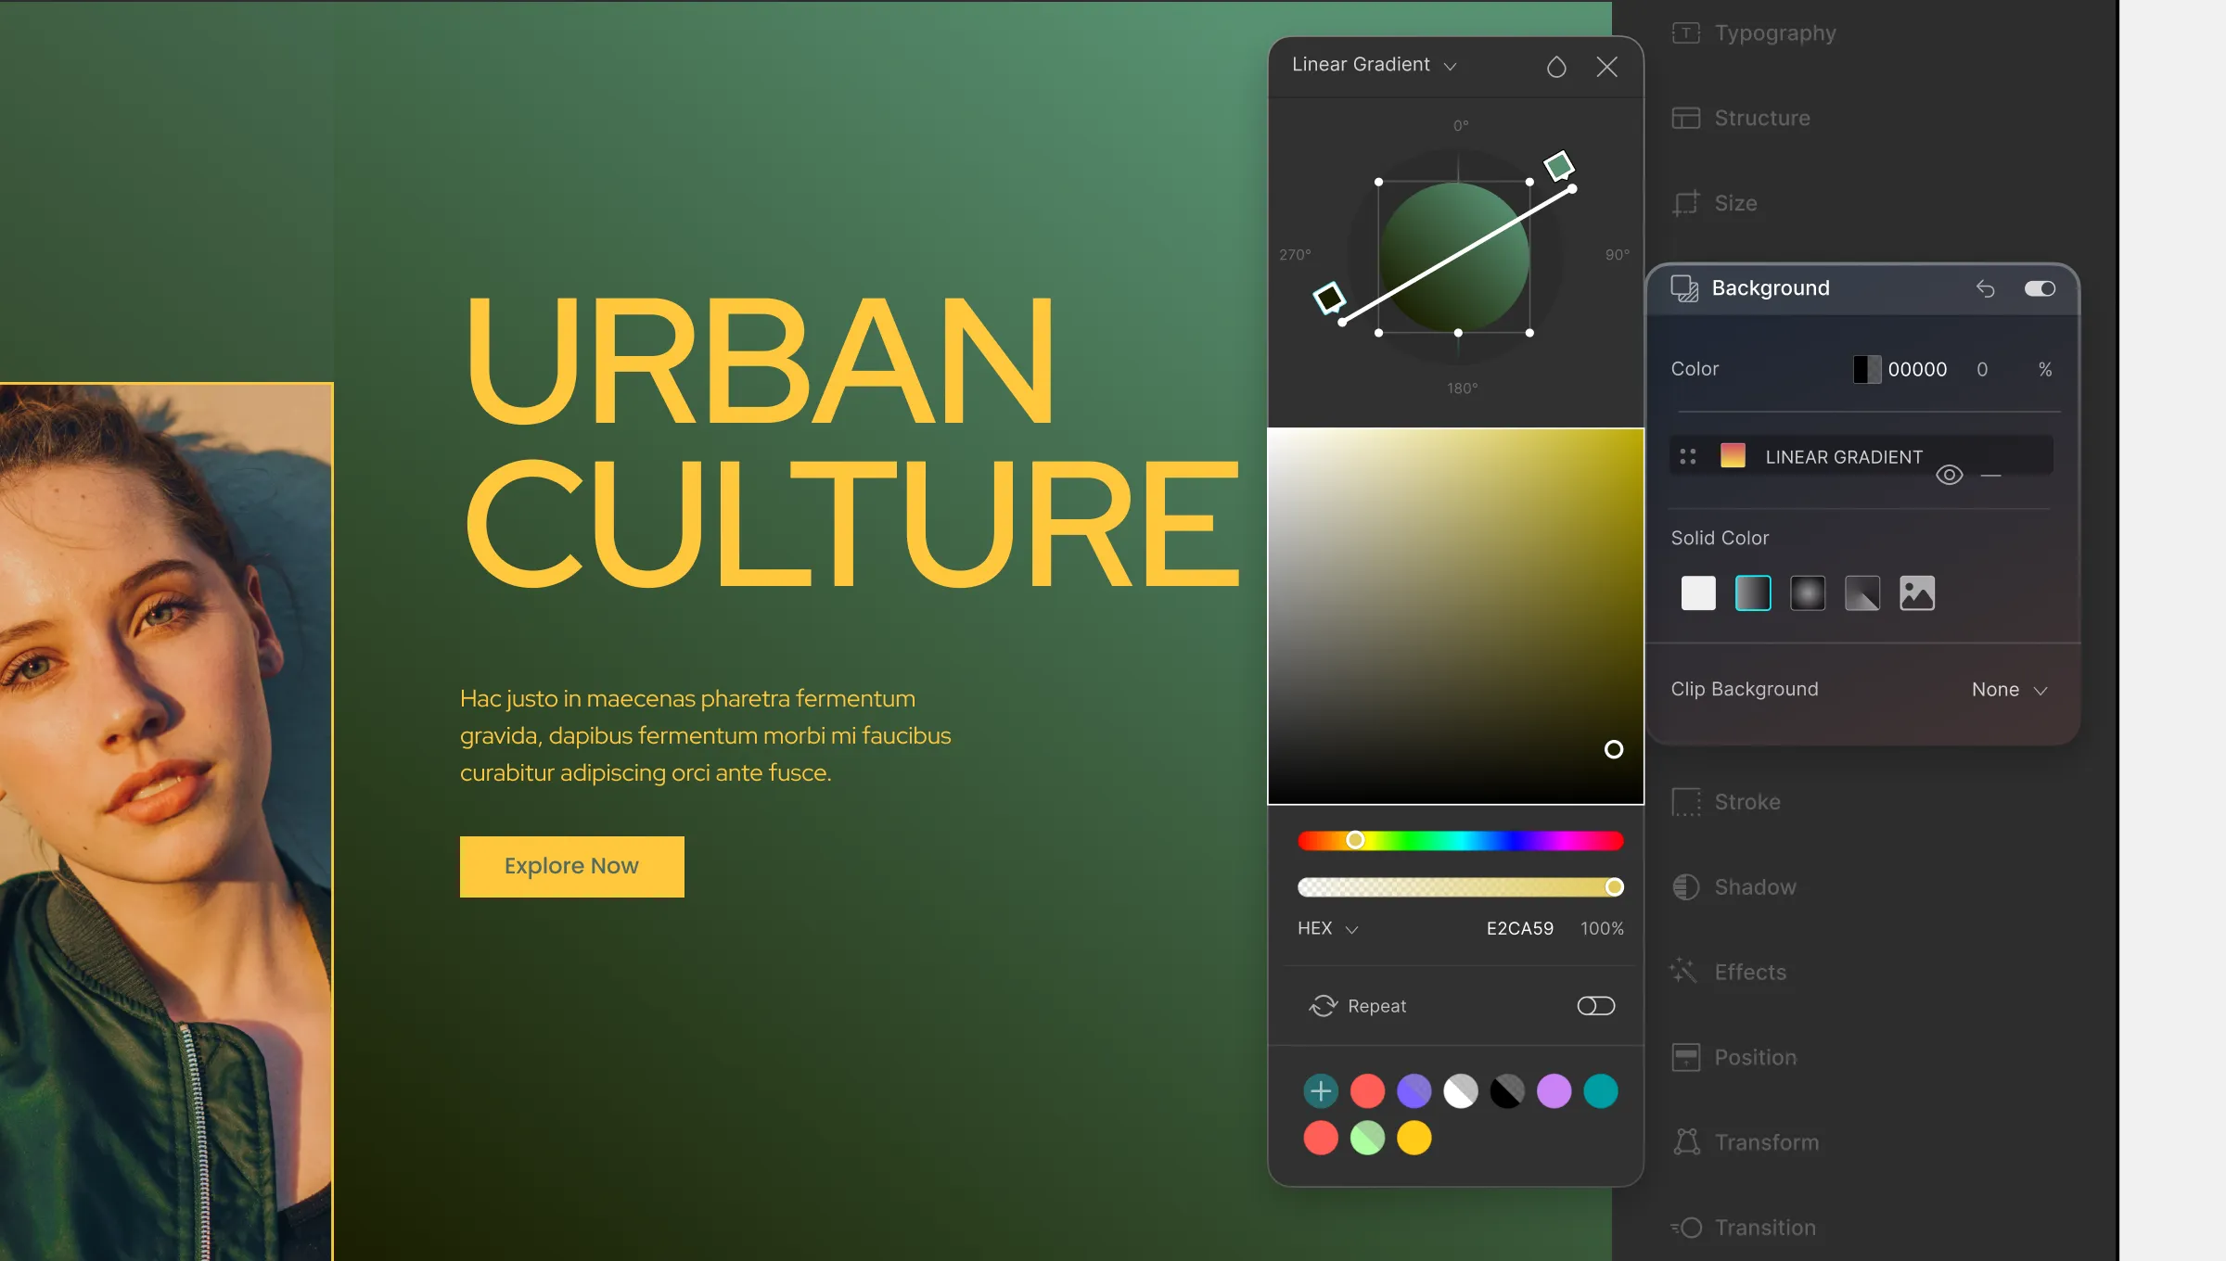
Task: Close the Linear Gradient picker
Action: click(x=1606, y=67)
